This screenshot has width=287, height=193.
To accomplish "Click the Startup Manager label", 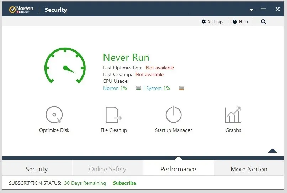I will (174, 130).
